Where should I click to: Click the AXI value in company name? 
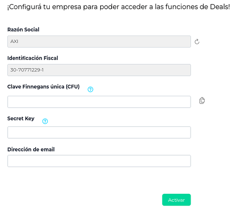click(x=14, y=42)
